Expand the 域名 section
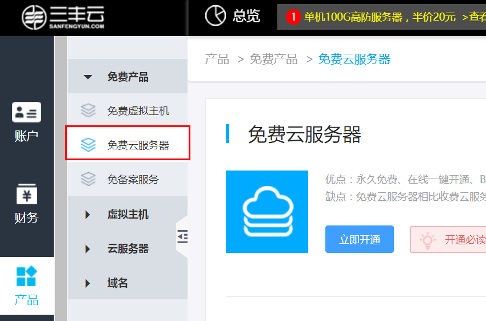The image size is (486, 321). (87, 283)
